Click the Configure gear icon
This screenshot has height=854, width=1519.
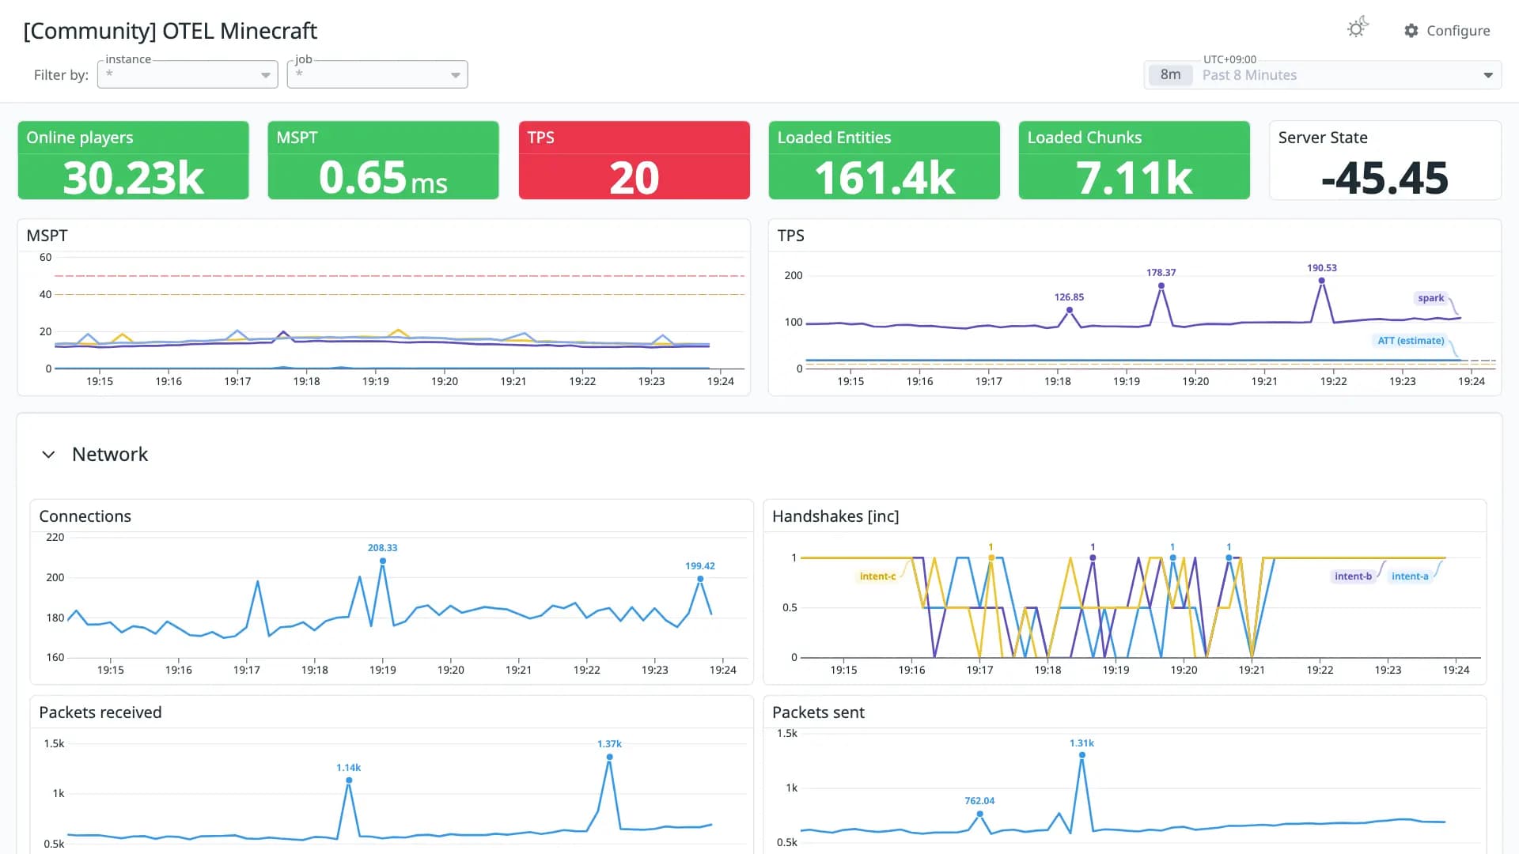click(x=1411, y=31)
